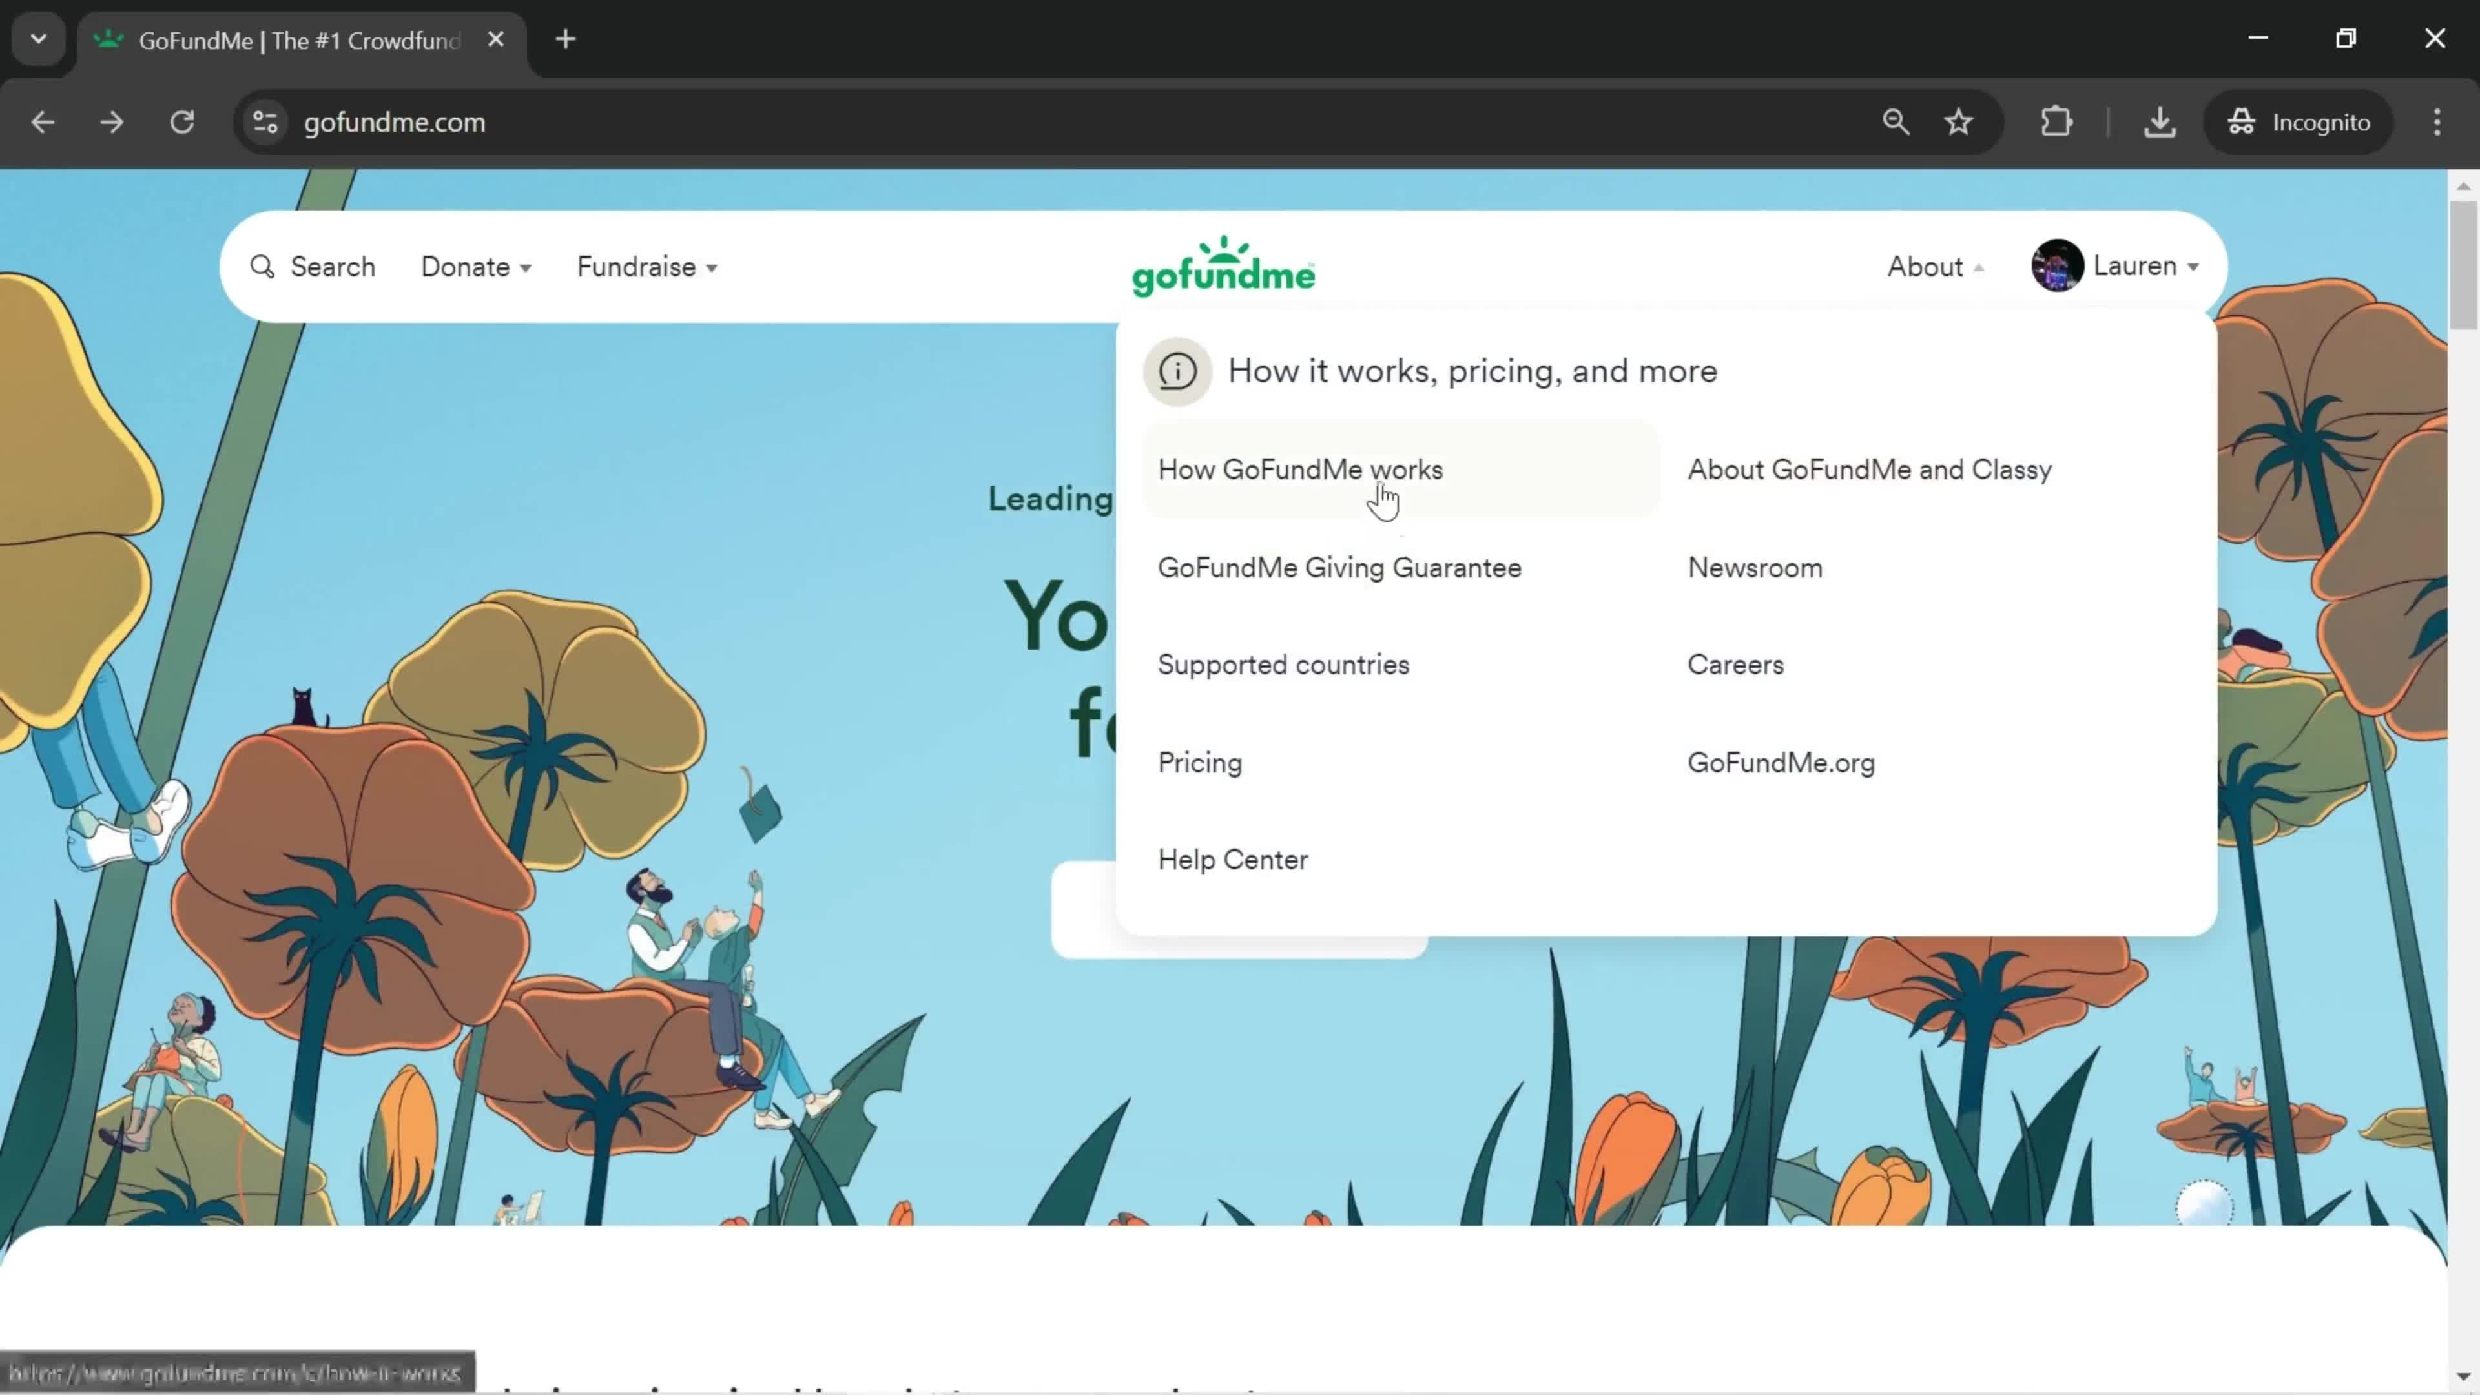Screen dimensions: 2480x1395
Task: Open the Pricing menu item
Action: tap(1199, 763)
